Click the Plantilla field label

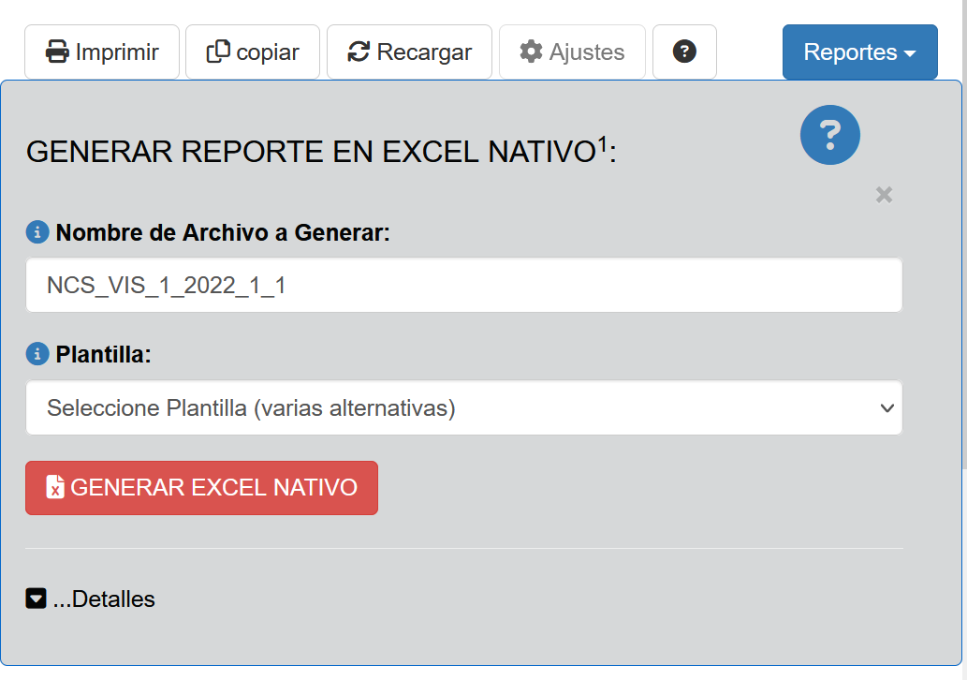point(103,355)
